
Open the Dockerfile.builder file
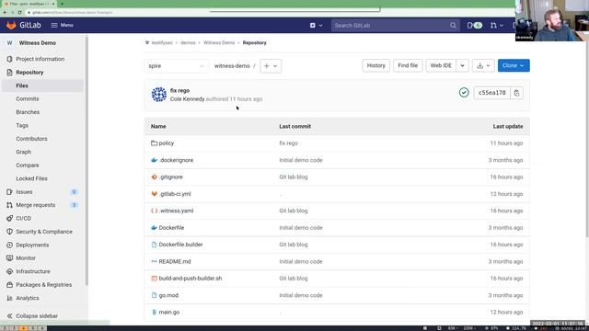point(180,245)
